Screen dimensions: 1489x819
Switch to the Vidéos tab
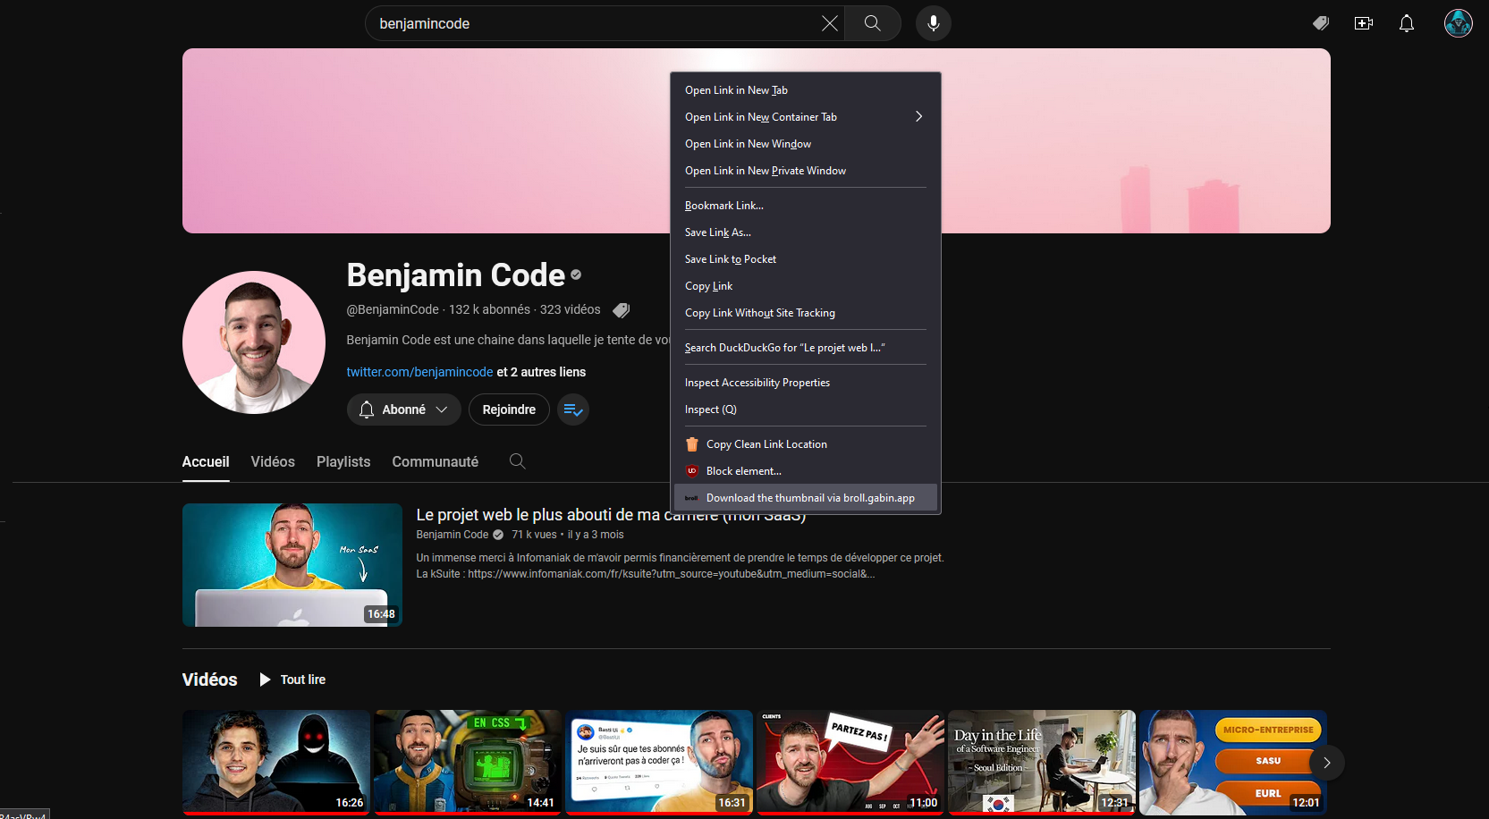coord(273,461)
